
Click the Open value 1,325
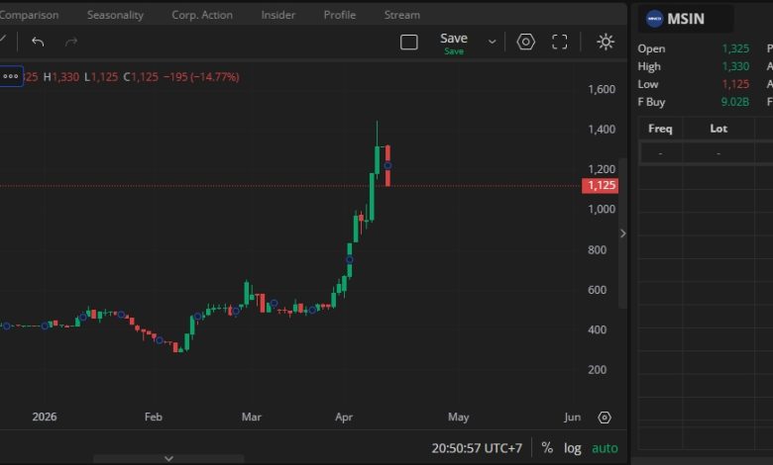[x=735, y=48]
